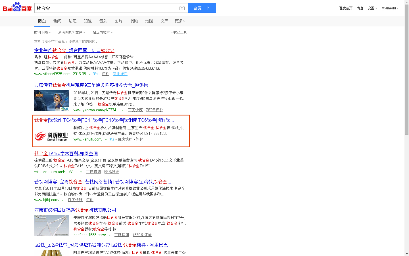Click the V2 verification badge on kehuiti.com result

[x=112, y=139]
